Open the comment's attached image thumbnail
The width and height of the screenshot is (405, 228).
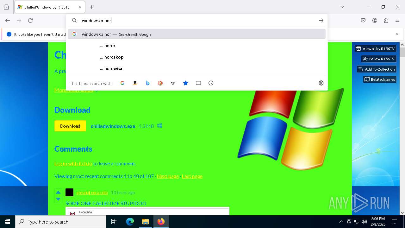(x=147, y=211)
